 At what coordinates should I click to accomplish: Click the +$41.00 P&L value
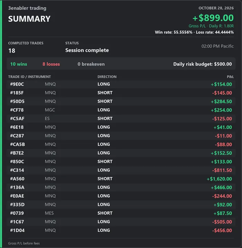[223, 127]
